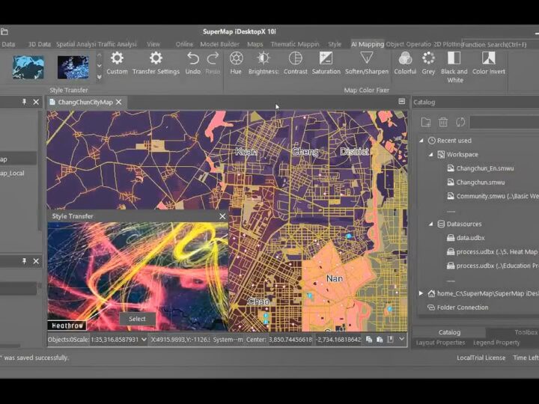Click the third map status bar icon

pyautogui.click(x=390, y=340)
